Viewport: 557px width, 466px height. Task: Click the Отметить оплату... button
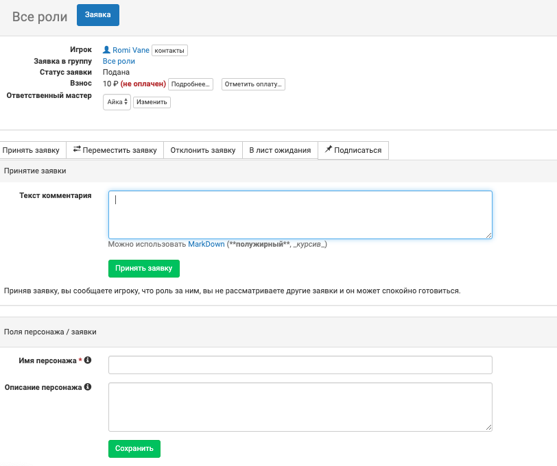coord(253,84)
